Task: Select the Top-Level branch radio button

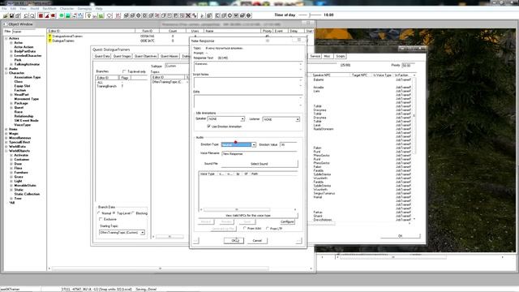Action: point(114,213)
